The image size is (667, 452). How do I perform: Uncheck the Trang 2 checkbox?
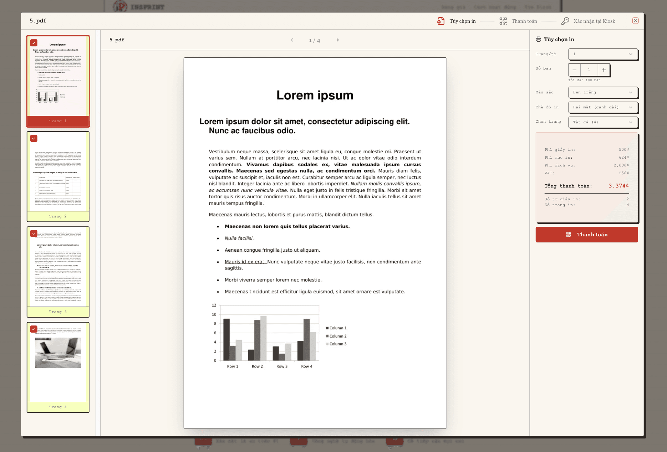tap(34, 138)
